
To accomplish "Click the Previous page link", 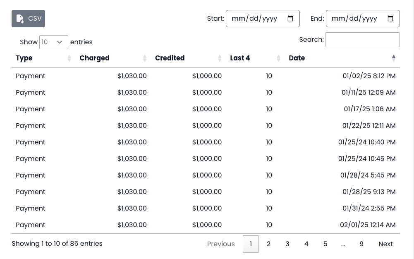I will [x=221, y=244].
